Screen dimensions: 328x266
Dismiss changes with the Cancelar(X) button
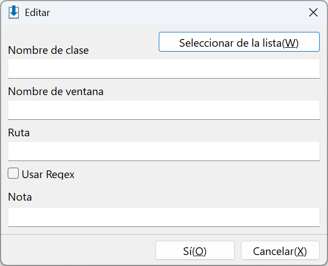click(280, 251)
